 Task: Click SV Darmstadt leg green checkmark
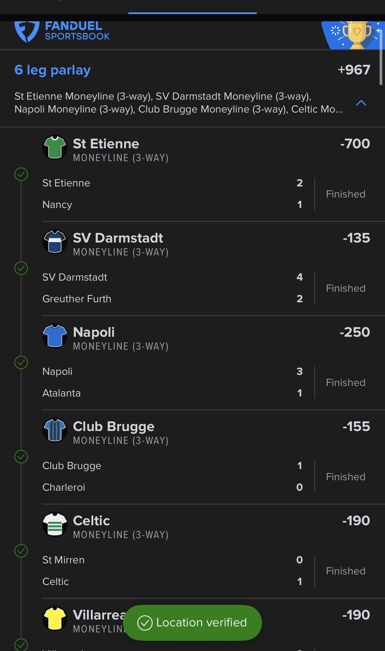(21, 268)
